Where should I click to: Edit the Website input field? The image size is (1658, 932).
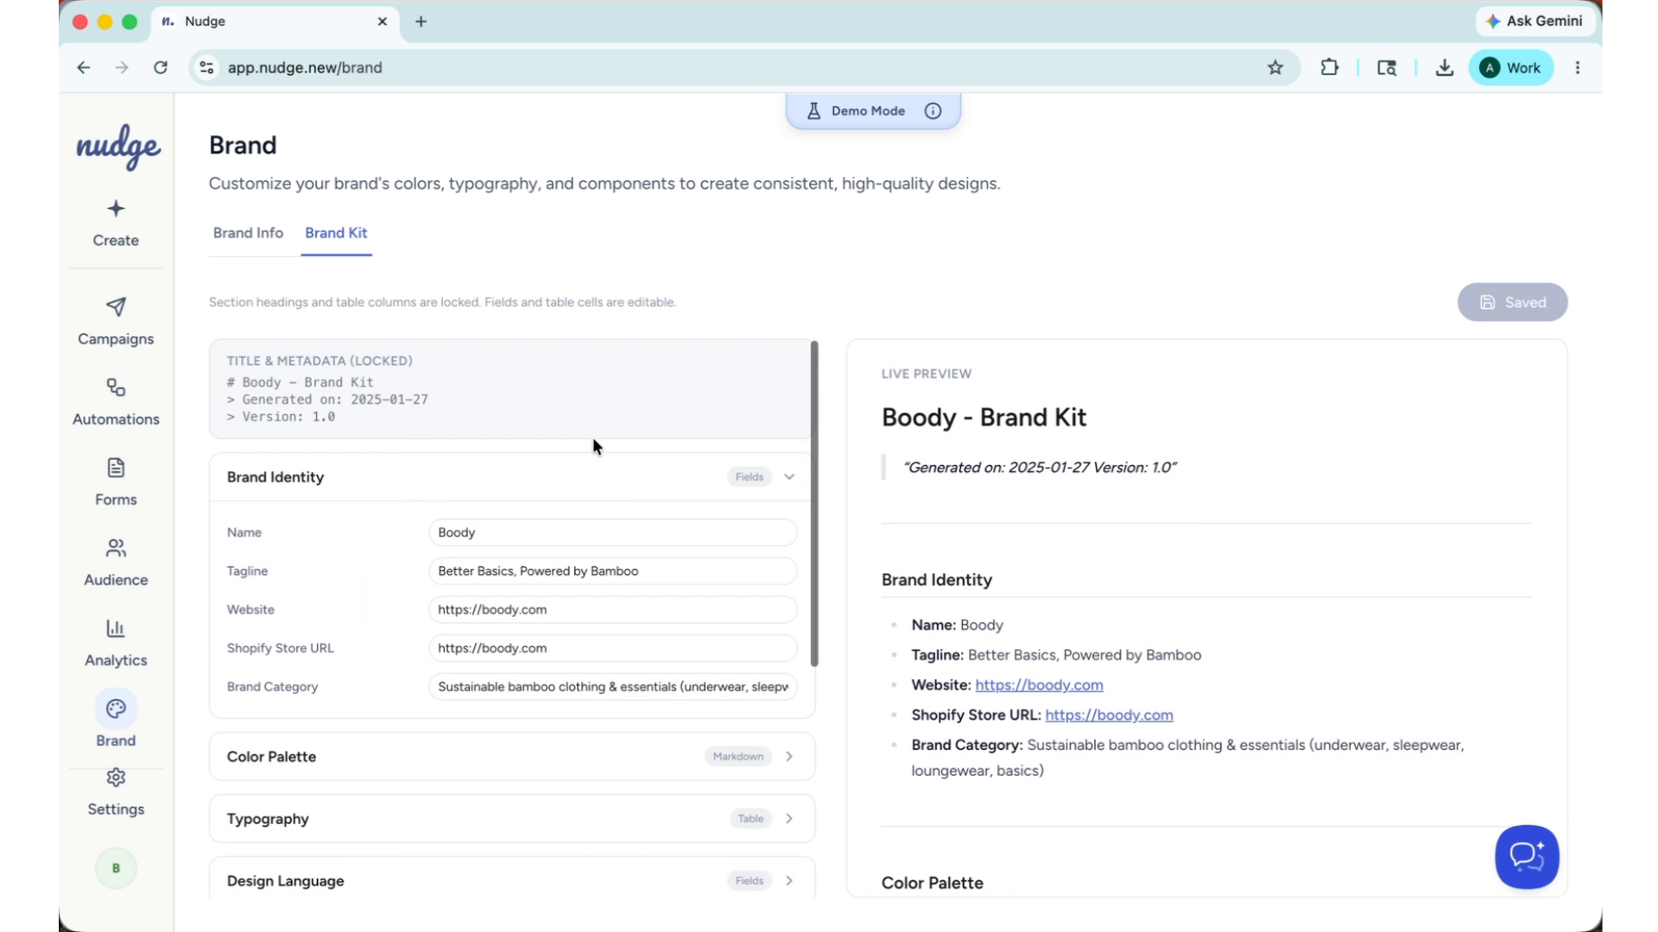[612, 609]
